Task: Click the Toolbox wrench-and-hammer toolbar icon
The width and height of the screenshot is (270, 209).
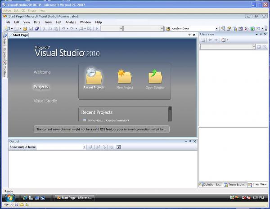Action: pyautogui.click(x=247, y=29)
